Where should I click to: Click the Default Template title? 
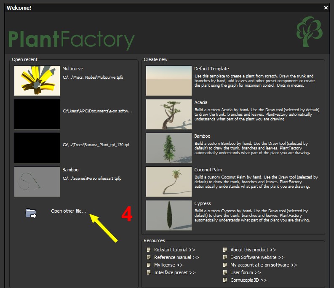pyautogui.click(x=211, y=69)
